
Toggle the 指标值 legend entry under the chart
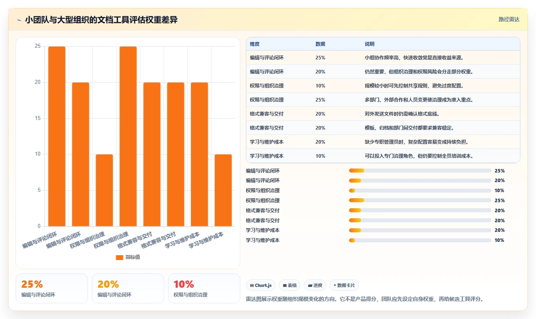pos(128,257)
